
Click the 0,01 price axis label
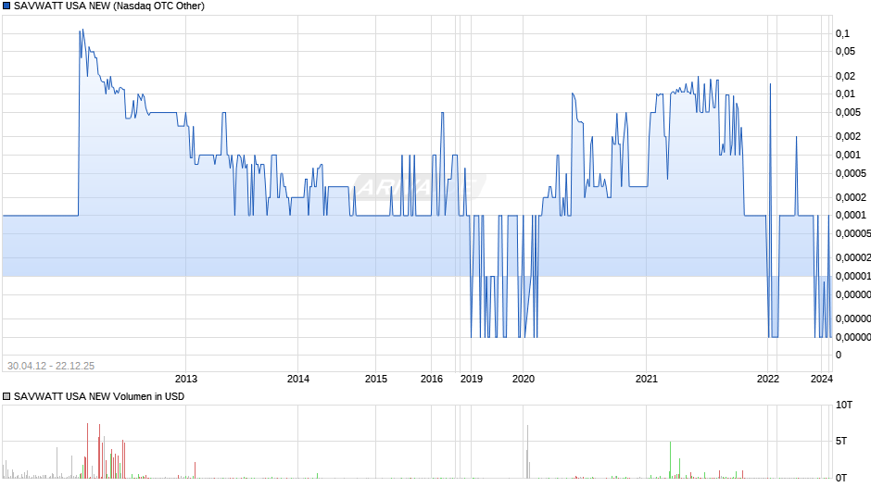(845, 94)
